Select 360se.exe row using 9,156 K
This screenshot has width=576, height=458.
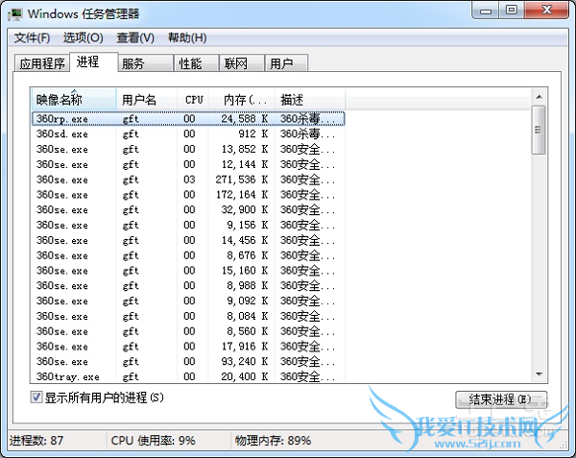pos(188,225)
